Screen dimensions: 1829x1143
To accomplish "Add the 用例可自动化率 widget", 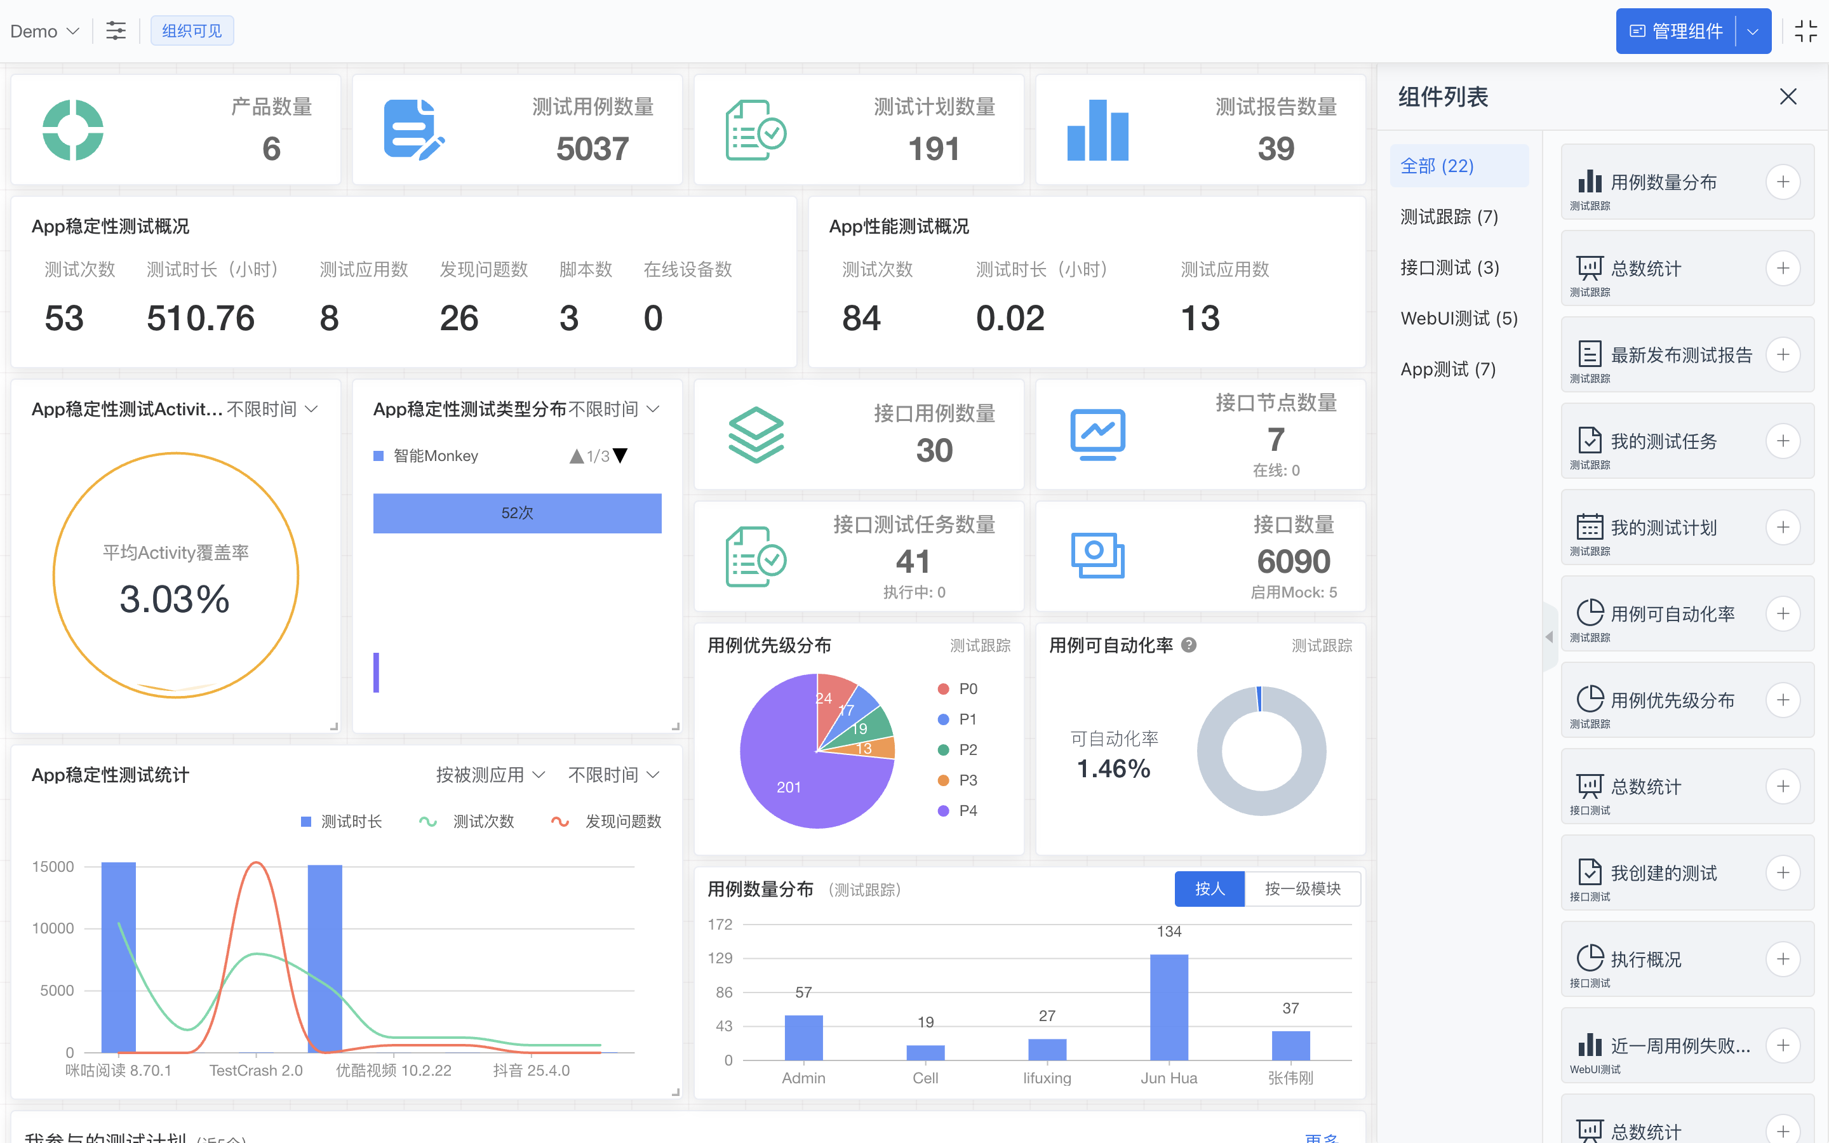I will coord(1783,613).
